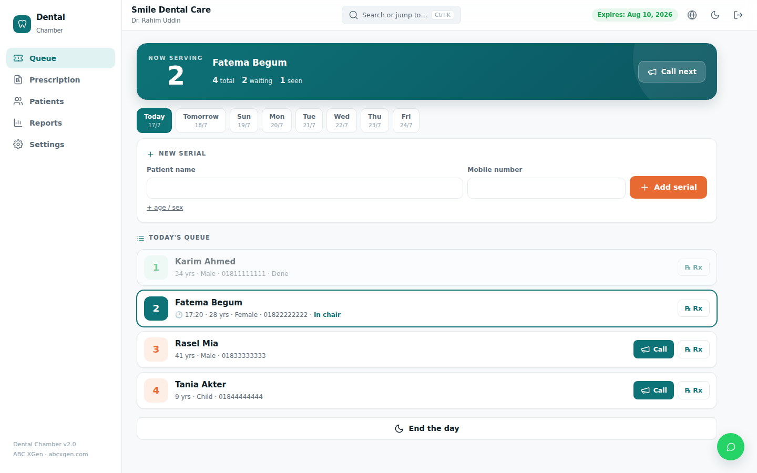Image resolution: width=757 pixels, height=473 pixels.
Task: Select the Wed 22/7 tab
Action: [342, 120]
